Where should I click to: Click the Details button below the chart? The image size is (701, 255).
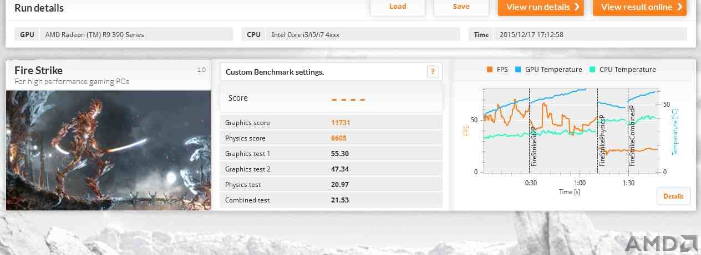(x=673, y=196)
